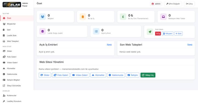
Task: Click the Şifre Değiştir key button
Action: click(173, 4)
